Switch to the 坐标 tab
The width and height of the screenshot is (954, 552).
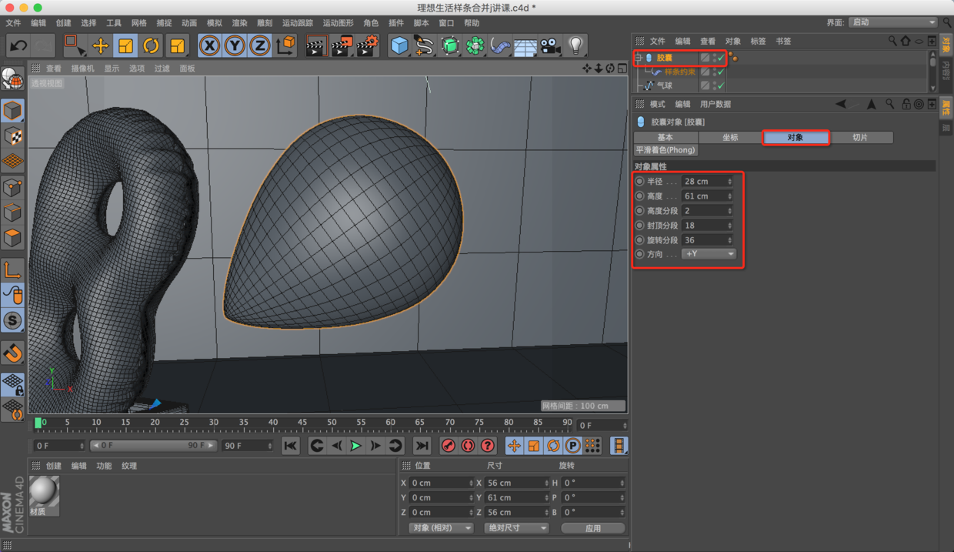(730, 137)
